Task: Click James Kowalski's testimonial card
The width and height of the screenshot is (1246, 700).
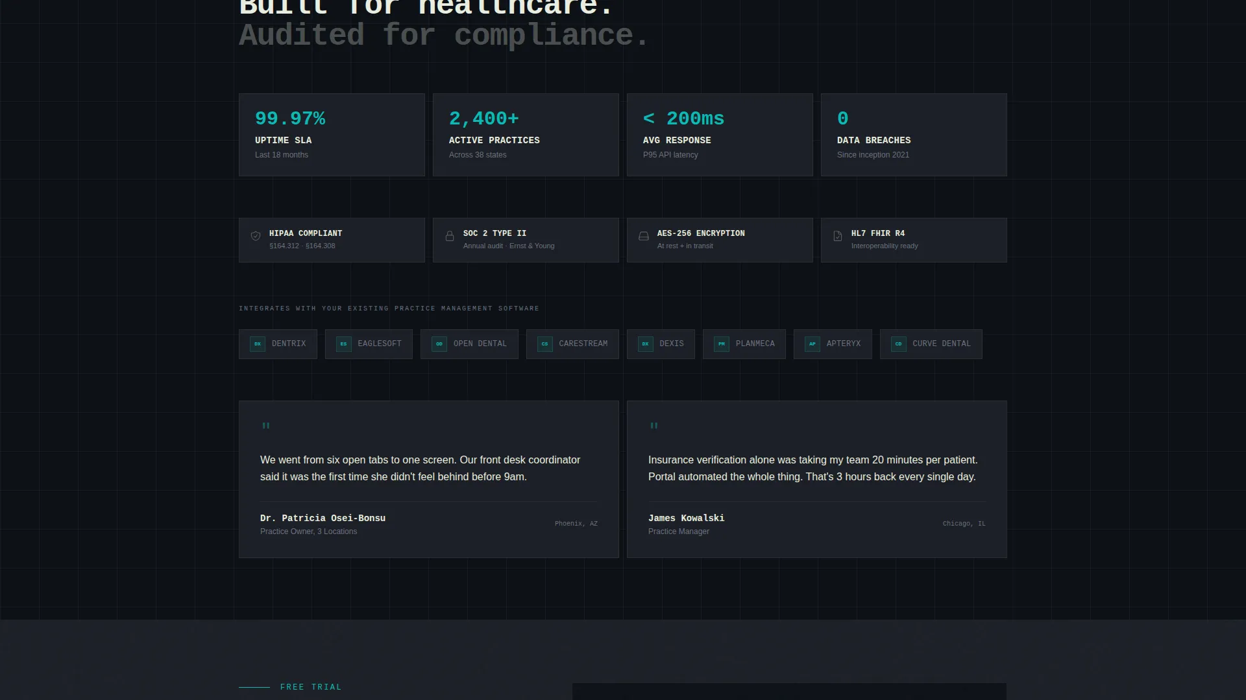Action: [x=817, y=479]
